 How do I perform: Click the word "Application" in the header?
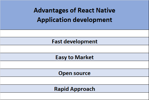click(x=54, y=20)
